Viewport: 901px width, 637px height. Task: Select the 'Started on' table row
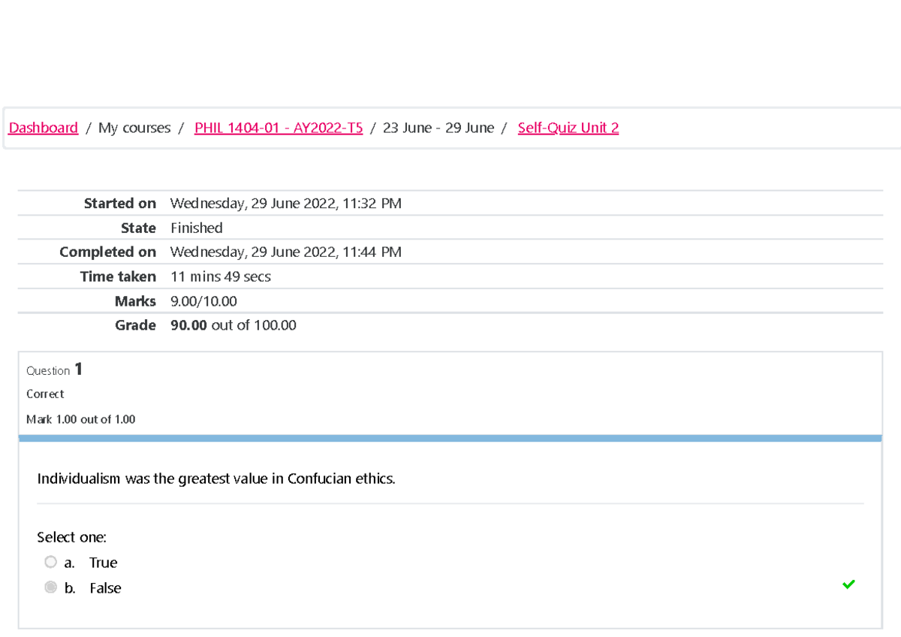[x=120, y=203]
